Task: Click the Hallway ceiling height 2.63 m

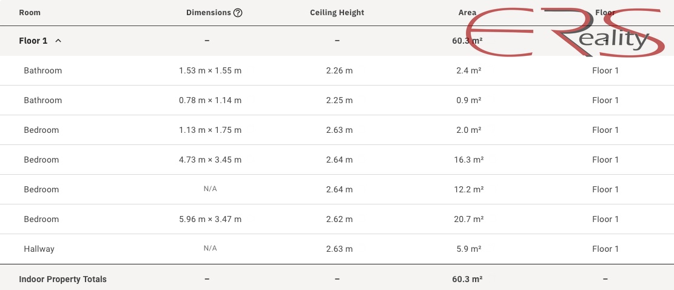Action: click(339, 249)
